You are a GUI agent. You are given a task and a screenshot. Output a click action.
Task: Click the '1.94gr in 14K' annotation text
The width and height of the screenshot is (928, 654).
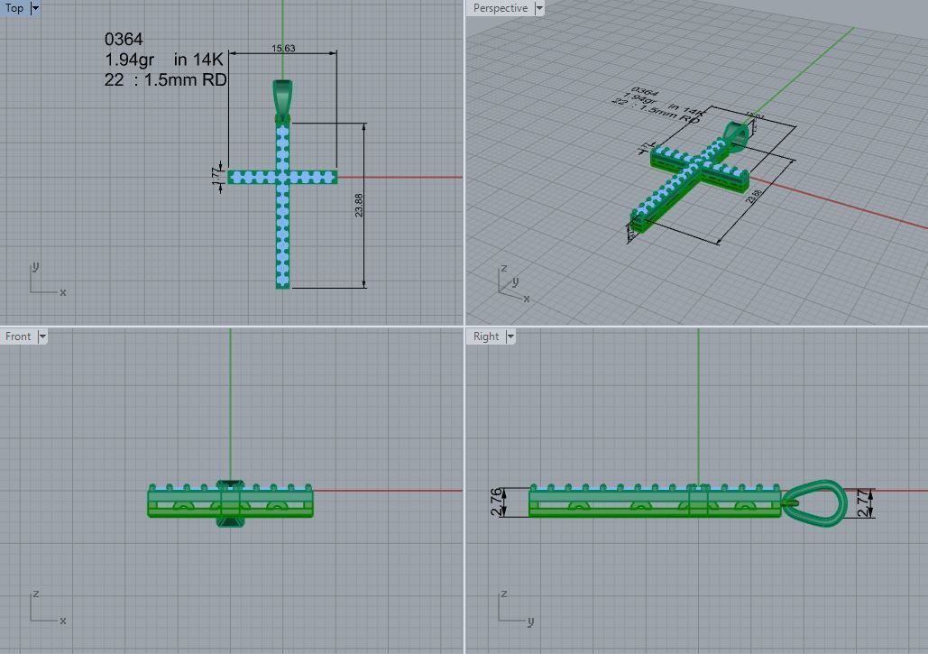point(164,60)
